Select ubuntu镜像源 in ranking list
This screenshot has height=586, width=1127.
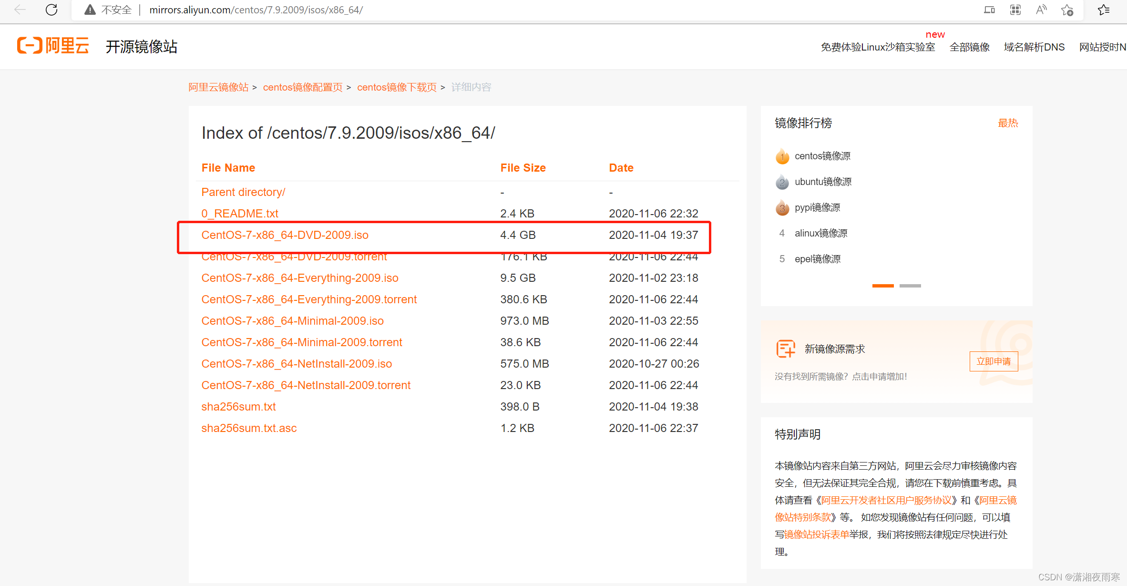click(823, 182)
